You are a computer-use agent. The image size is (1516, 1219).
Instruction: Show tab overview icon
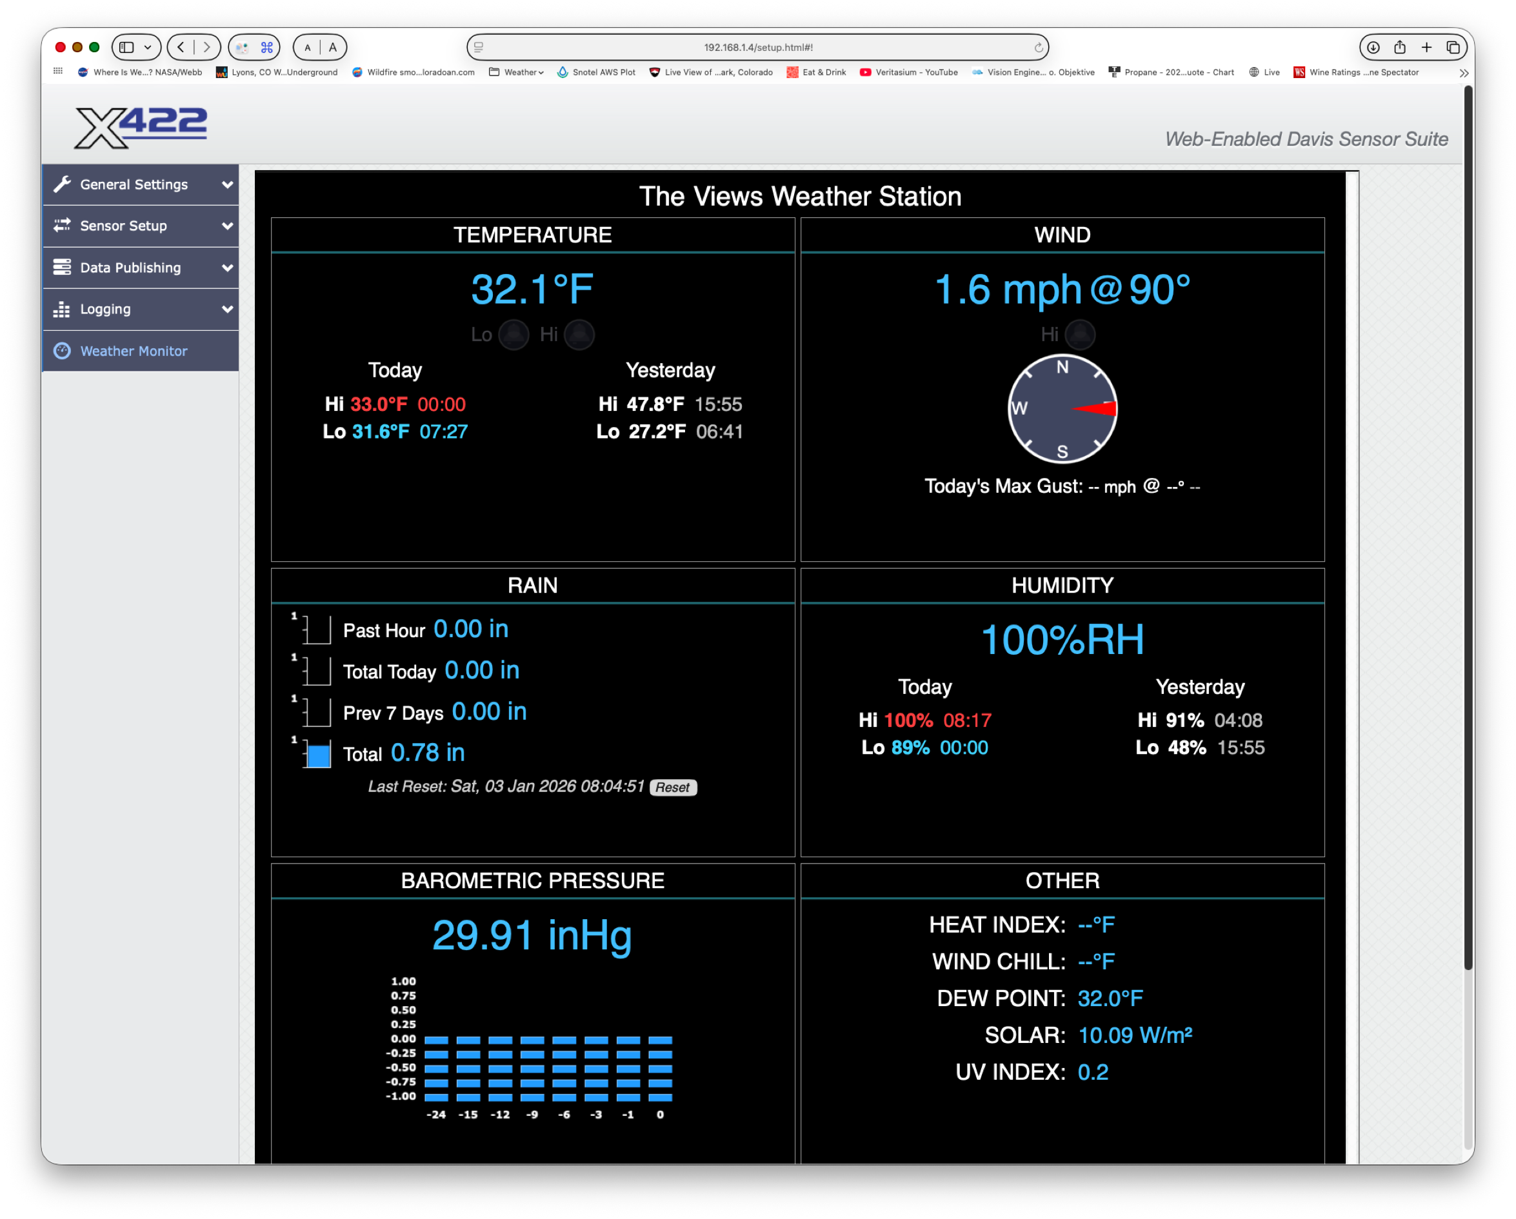tap(1453, 48)
